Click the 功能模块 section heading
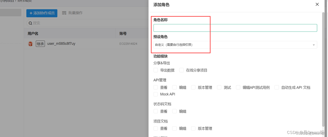This screenshot has width=328, height=137. [x=160, y=56]
